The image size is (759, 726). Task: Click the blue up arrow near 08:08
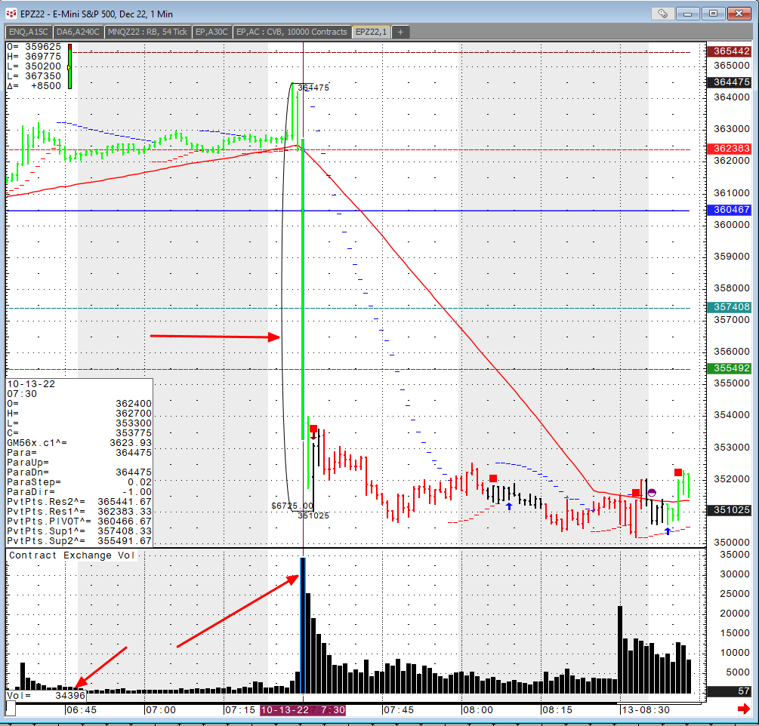point(509,506)
